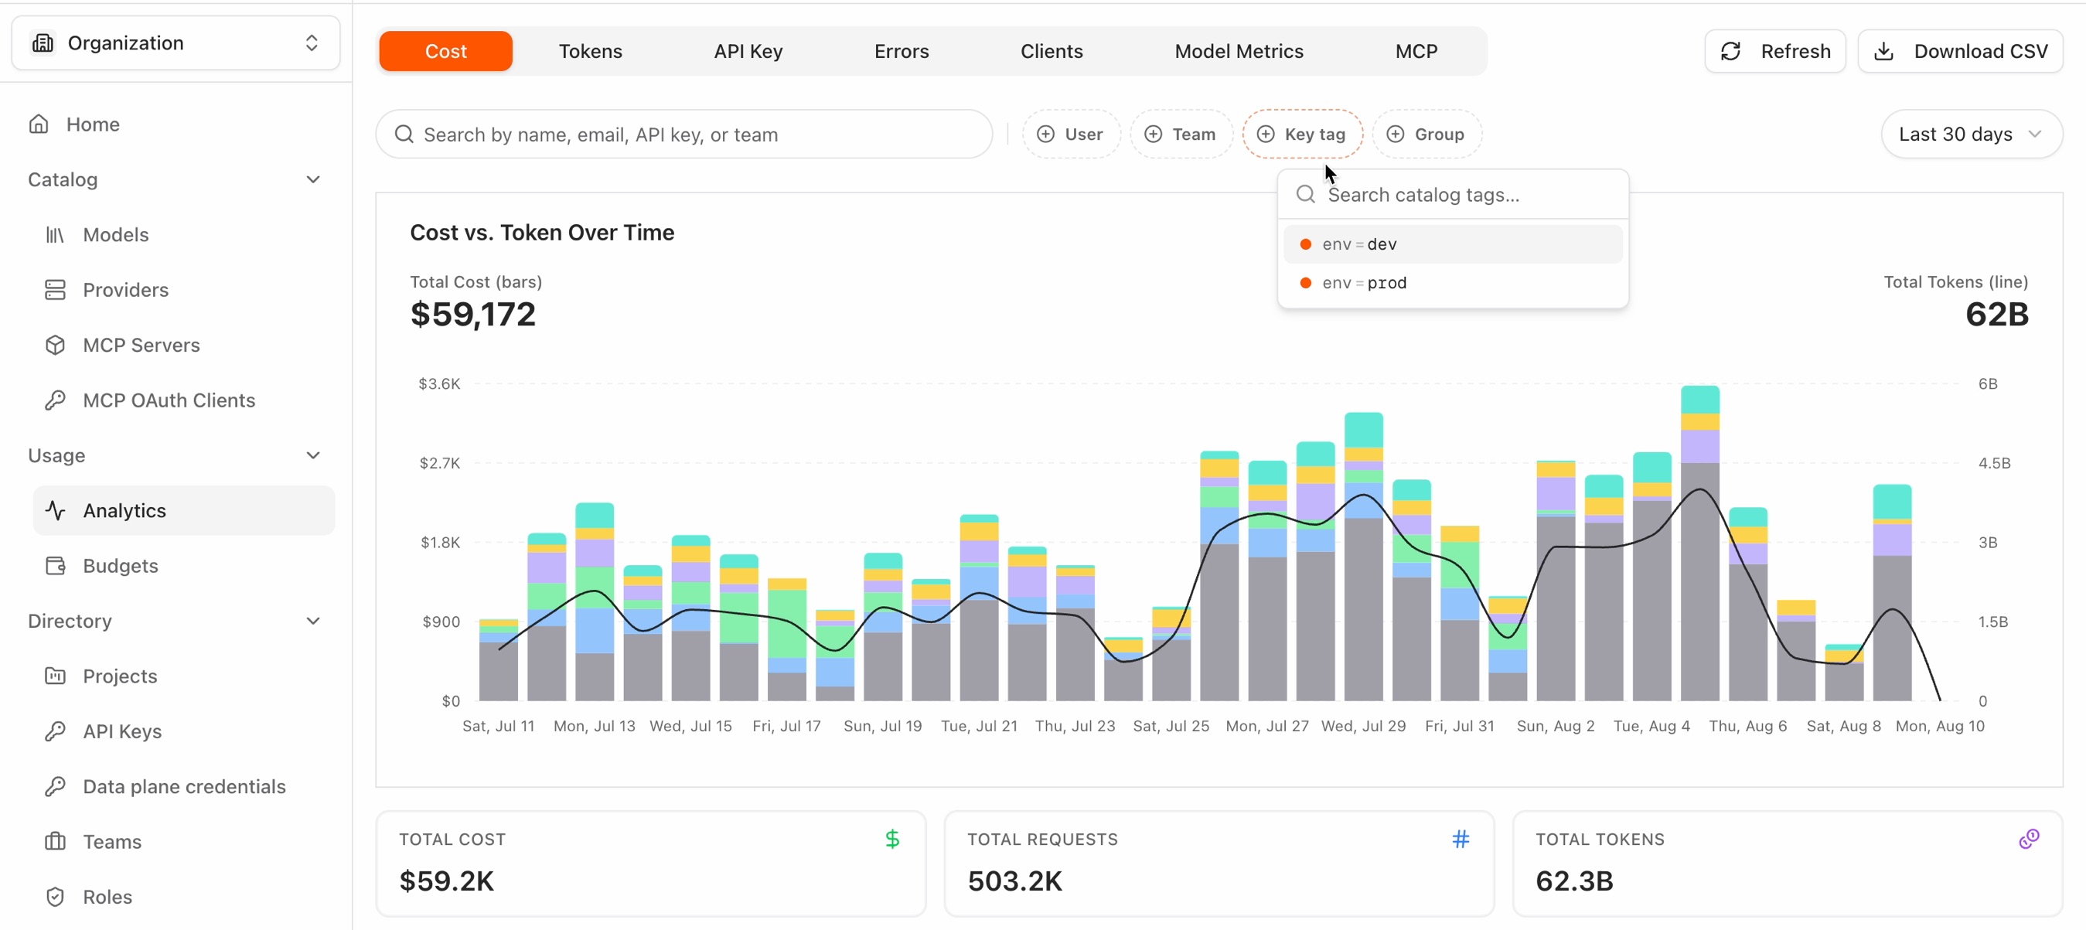This screenshot has height=930, width=2086.
Task: Click the Analytics pulse icon
Action: 55,511
